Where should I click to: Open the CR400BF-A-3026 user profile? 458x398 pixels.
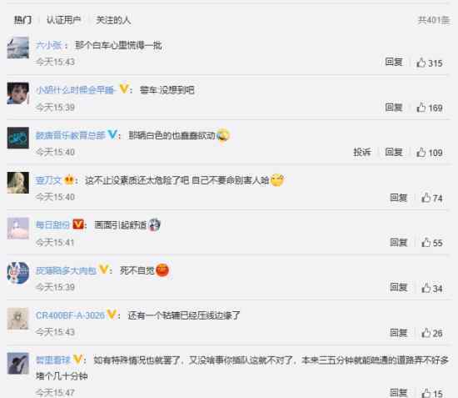[70, 315]
